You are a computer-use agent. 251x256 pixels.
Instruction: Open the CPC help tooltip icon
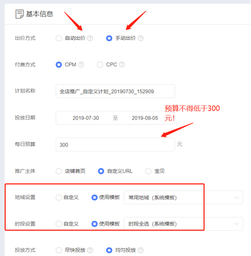click(x=122, y=64)
